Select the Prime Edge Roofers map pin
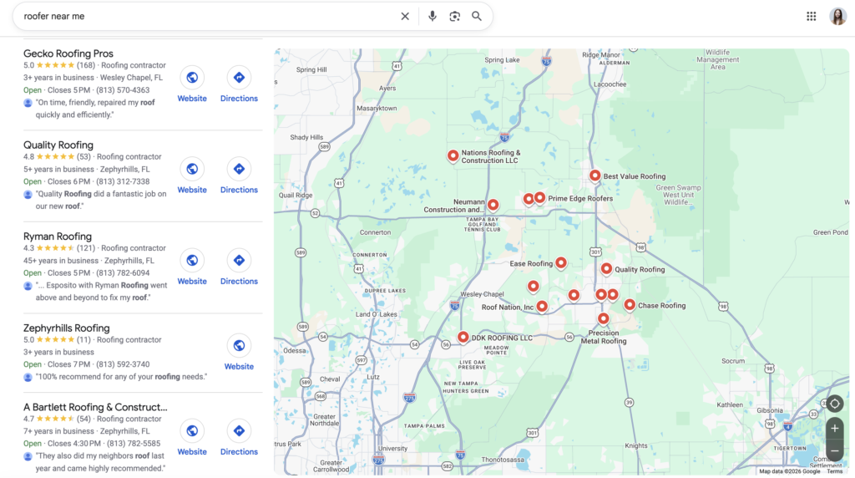 point(539,197)
